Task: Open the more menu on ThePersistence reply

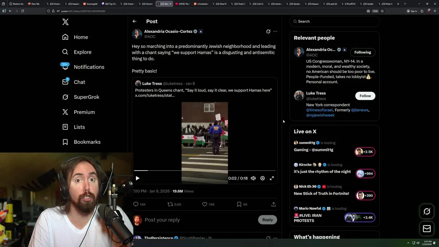Action: 275,238
